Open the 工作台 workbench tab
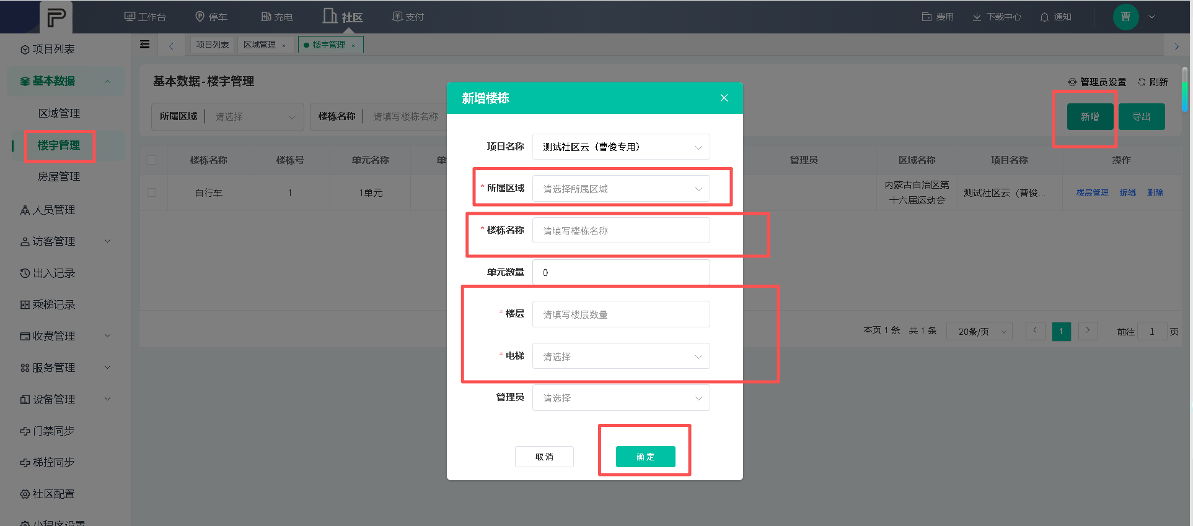1193x526 pixels. click(145, 17)
